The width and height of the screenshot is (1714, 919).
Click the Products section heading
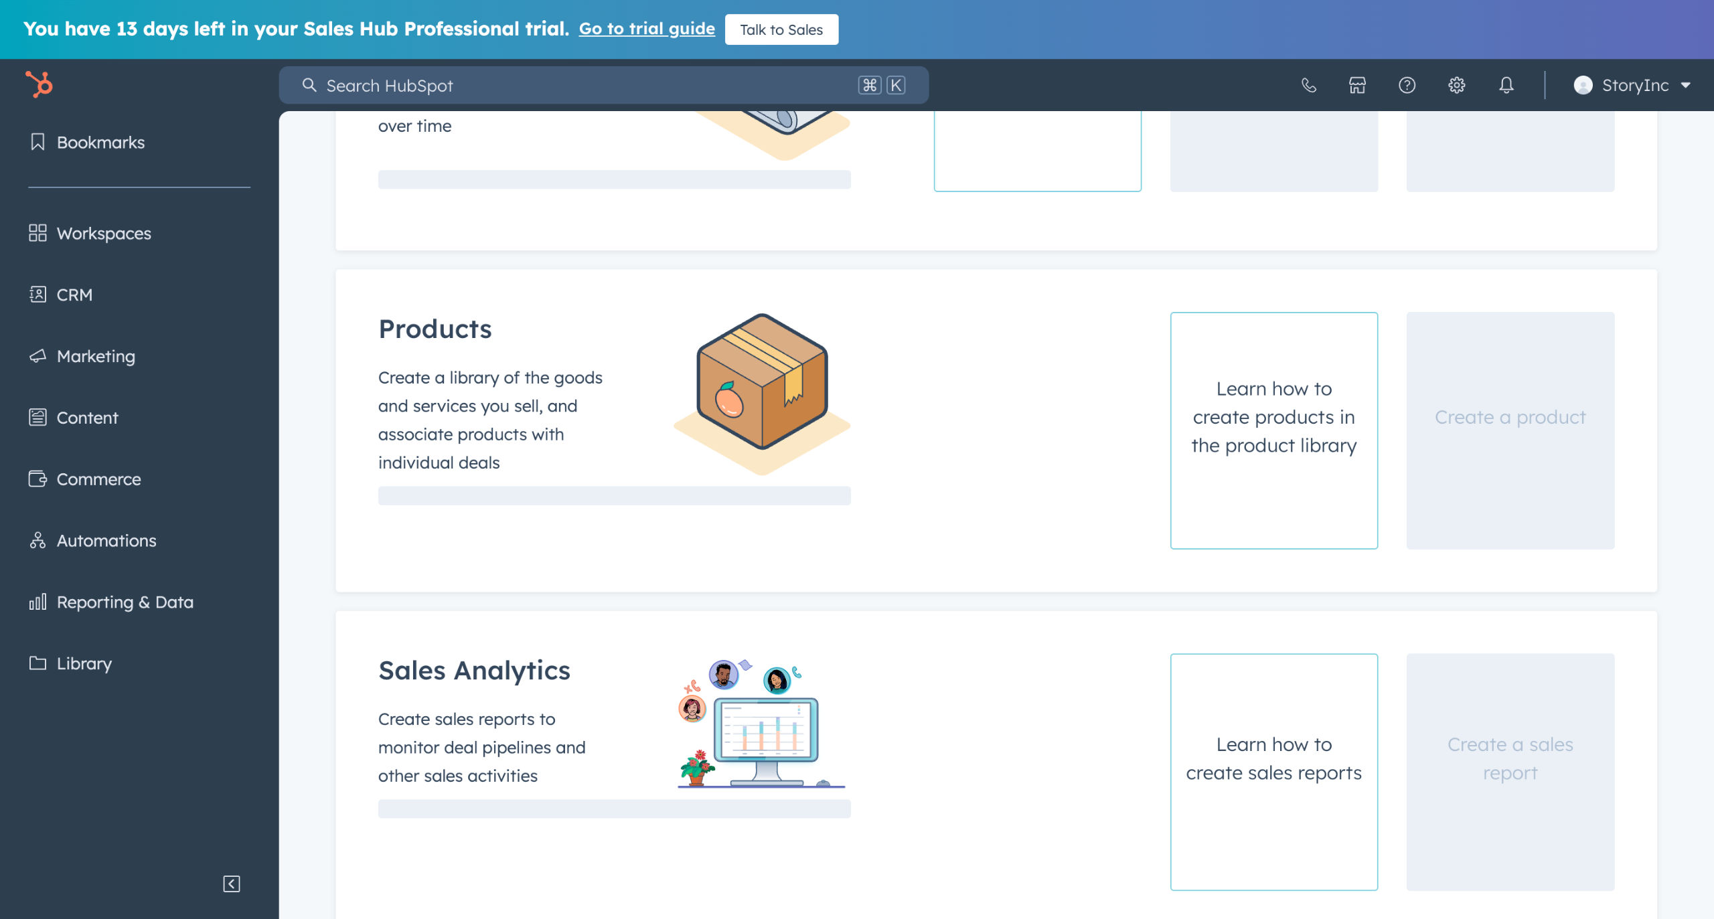coord(435,329)
